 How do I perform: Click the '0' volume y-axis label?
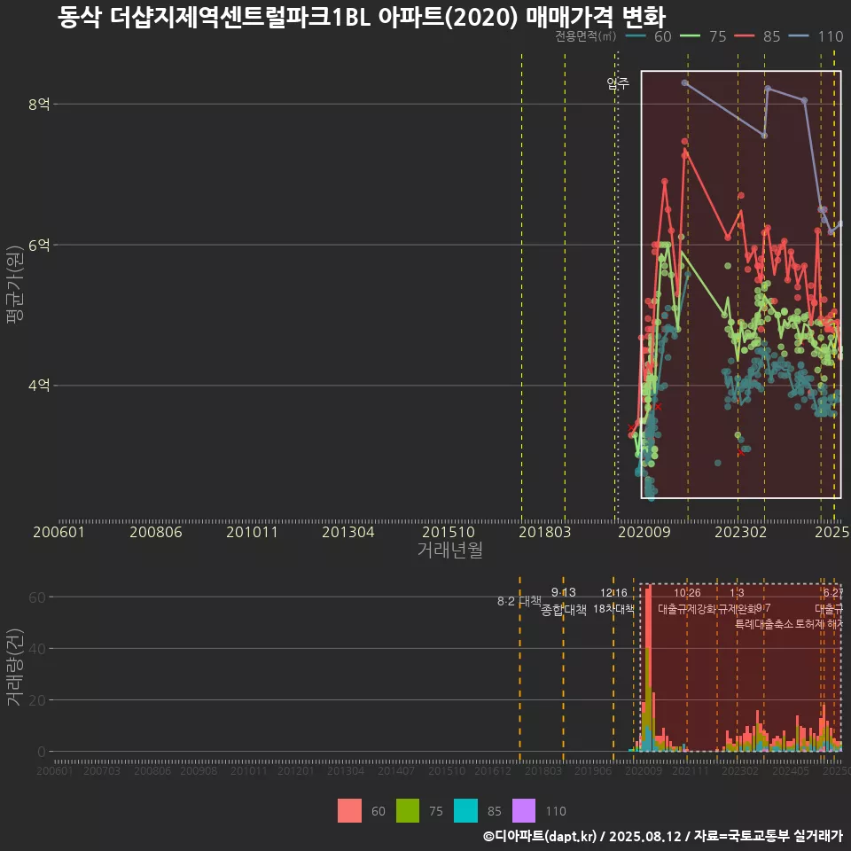(42, 752)
